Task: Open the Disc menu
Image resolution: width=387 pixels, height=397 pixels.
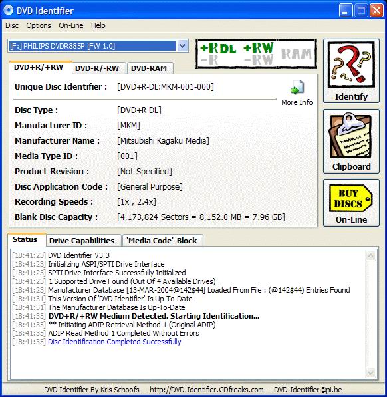Action: coord(12,25)
